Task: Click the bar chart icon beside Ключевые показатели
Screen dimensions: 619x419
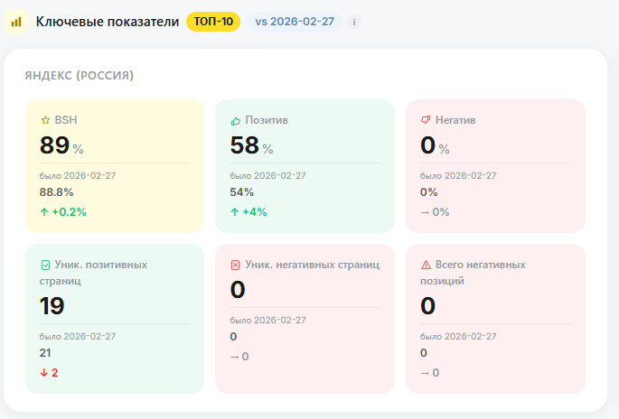Action: click(x=16, y=22)
